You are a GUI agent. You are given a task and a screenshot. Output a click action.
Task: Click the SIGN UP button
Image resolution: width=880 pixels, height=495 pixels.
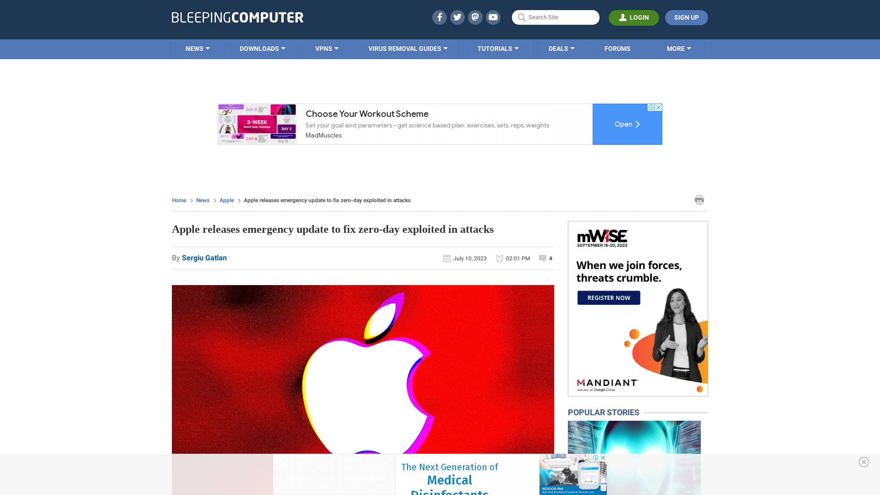click(687, 17)
